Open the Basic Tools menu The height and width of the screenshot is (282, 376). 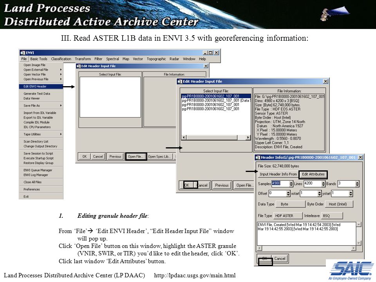tap(39, 59)
